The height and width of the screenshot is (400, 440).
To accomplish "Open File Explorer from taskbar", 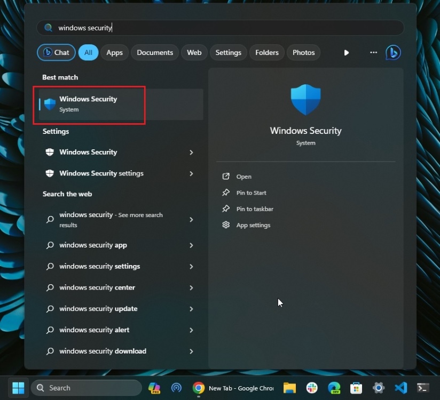I will coord(289,388).
